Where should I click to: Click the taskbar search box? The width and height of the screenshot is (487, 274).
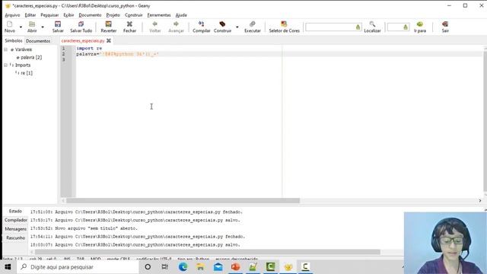(x=78, y=267)
